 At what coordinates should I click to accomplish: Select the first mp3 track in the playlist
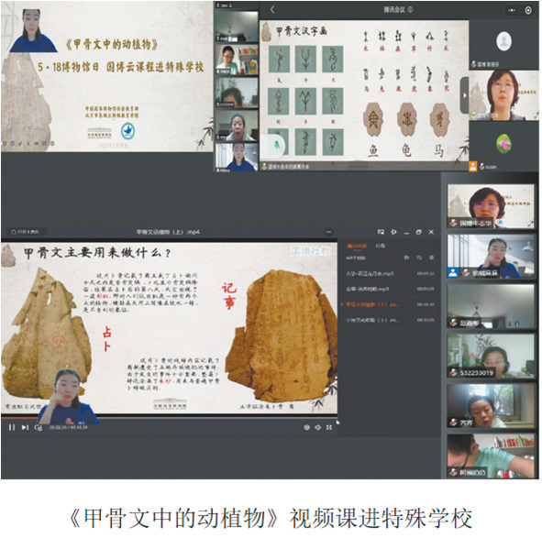pos(390,274)
